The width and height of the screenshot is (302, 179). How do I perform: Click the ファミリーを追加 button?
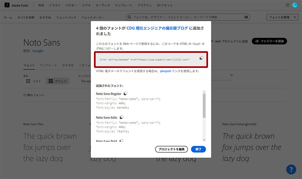(269, 41)
